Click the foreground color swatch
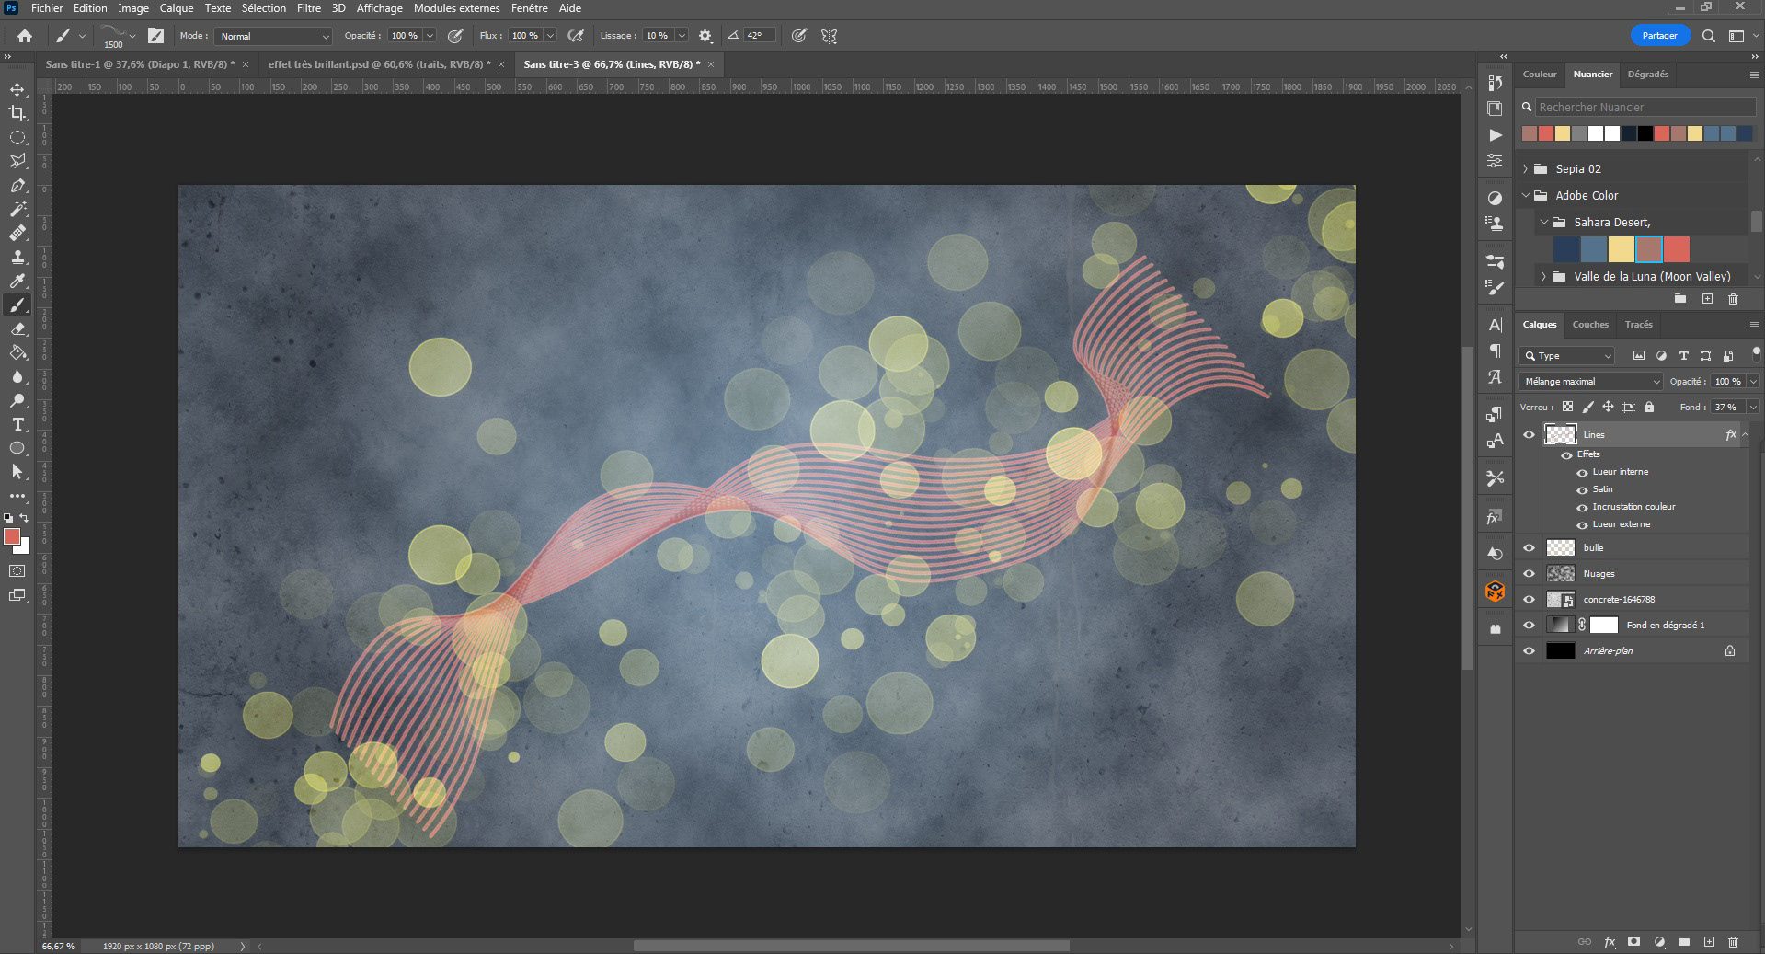This screenshot has height=954, width=1765. tap(12, 536)
